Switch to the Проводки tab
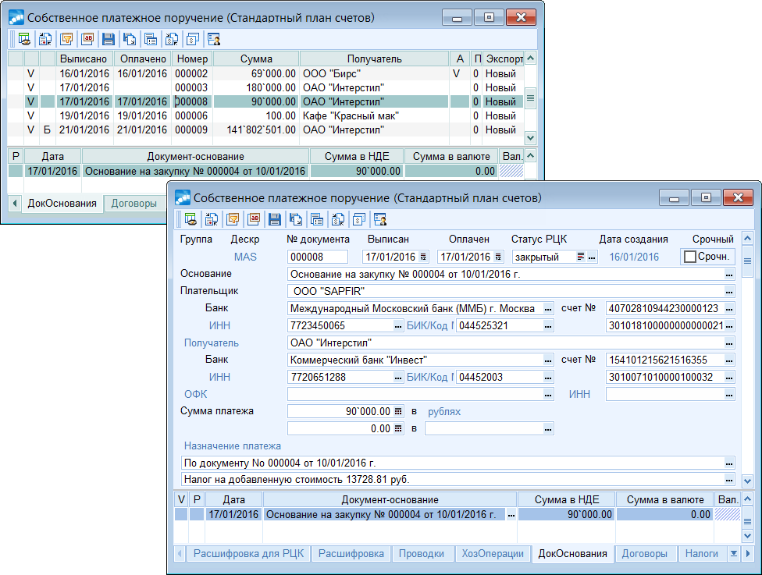This screenshot has height=575, width=762. (x=422, y=554)
